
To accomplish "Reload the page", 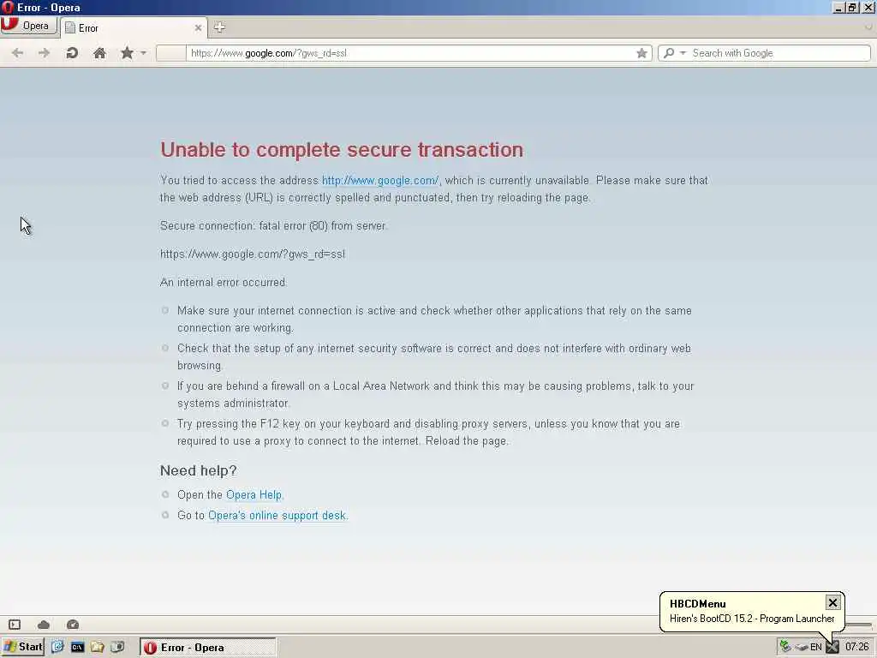I will (x=72, y=53).
